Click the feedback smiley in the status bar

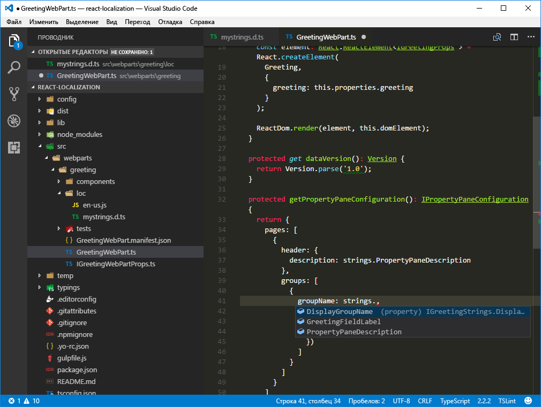(529, 400)
